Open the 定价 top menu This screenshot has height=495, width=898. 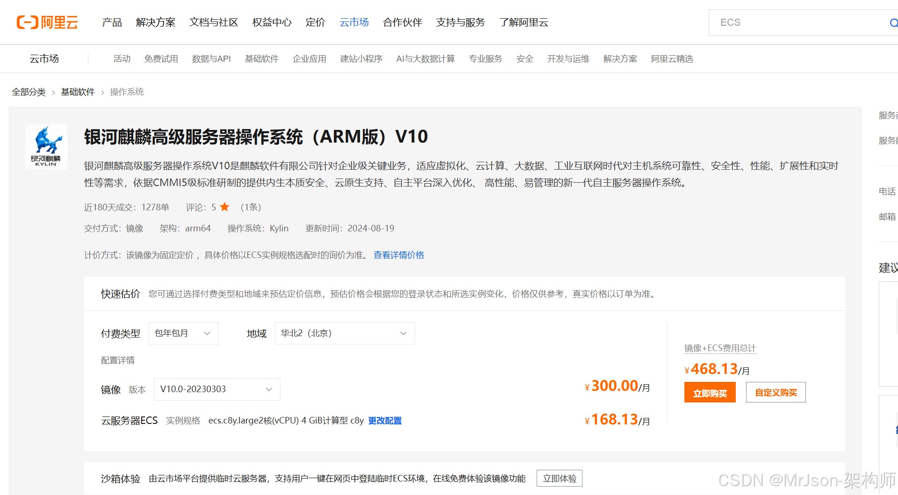click(315, 22)
